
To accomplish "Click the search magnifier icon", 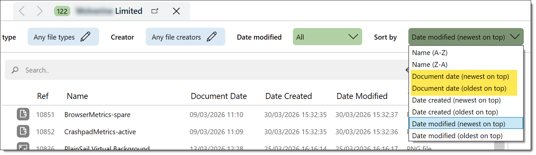I will click(15, 70).
